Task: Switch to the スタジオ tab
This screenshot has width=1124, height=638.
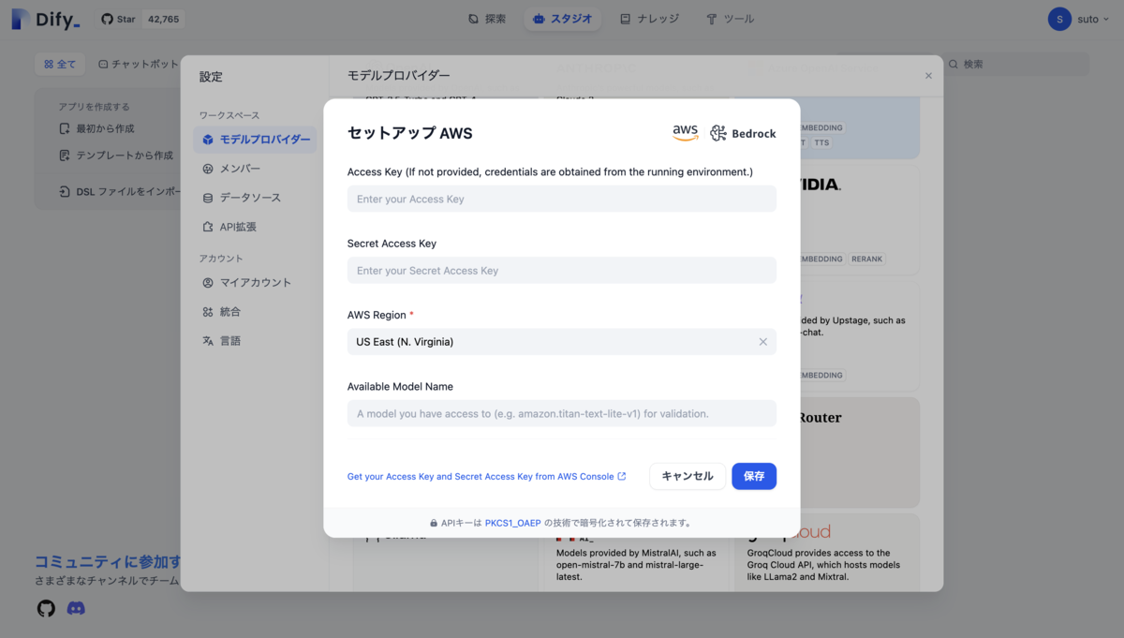Action: tap(562, 19)
